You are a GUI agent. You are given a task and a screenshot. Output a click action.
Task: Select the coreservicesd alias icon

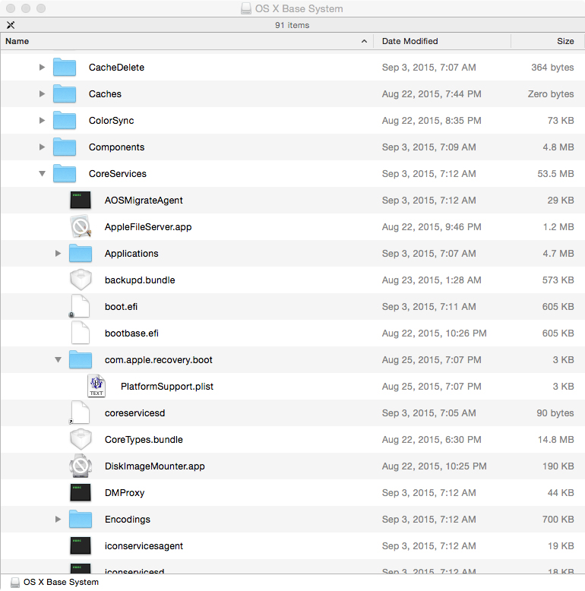[x=80, y=412]
